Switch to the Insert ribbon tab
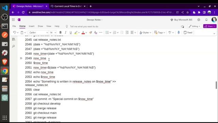This screenshot has height=123, width=218. coord(32,26)
